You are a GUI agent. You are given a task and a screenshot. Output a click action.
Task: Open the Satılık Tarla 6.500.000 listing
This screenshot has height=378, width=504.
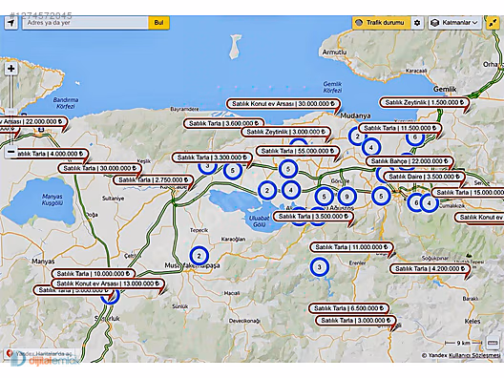point(349,308)
